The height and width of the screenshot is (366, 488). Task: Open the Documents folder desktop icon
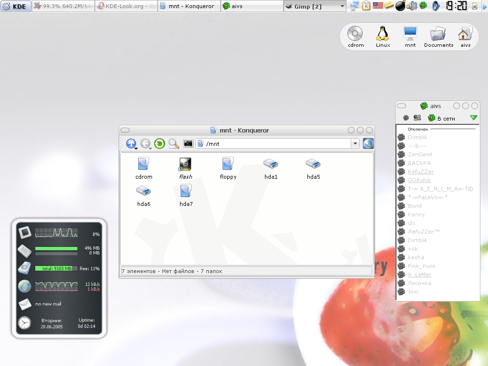pos(438,36)
